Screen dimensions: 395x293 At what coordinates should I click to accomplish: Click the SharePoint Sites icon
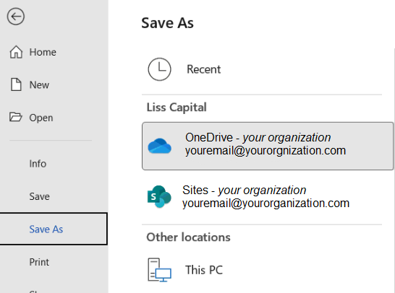(x=159, y=196)
